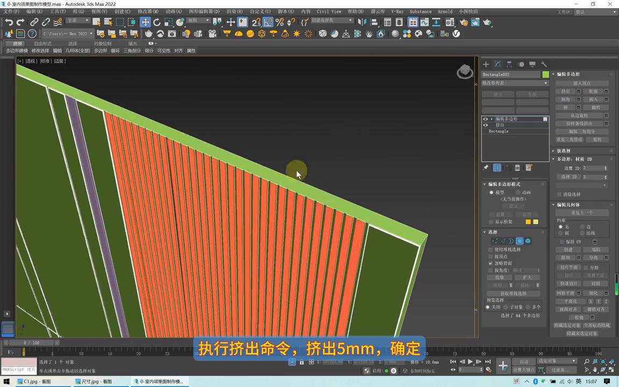Click the Pin Stack pushpin icon

click(x=486, y=168)
